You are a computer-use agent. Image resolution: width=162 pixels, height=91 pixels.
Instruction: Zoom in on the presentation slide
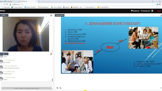pyautogui.click(x=57, y=88)
